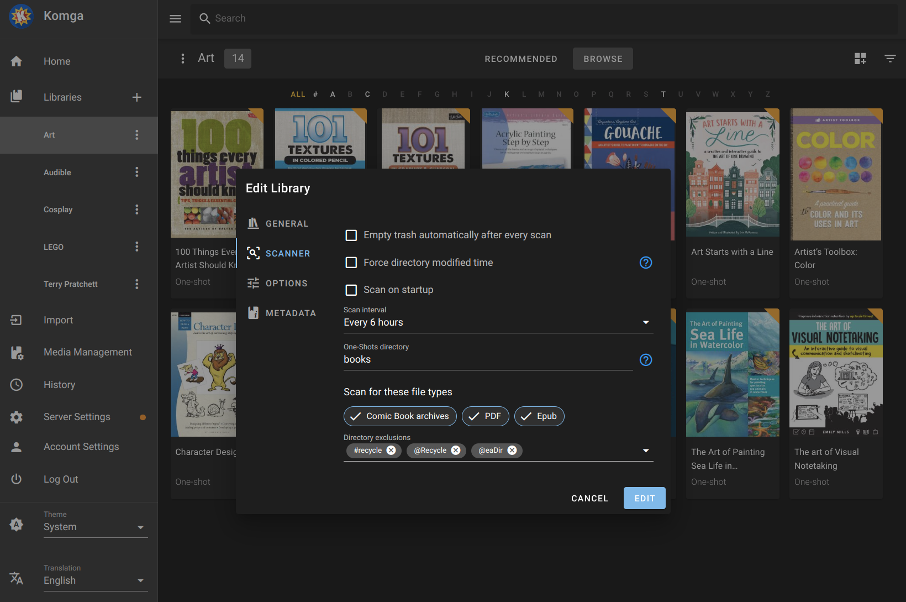This screenshot has width=906, height=602.
Task: Click help icon for Force directory modified time
Action: click(645, 263)
